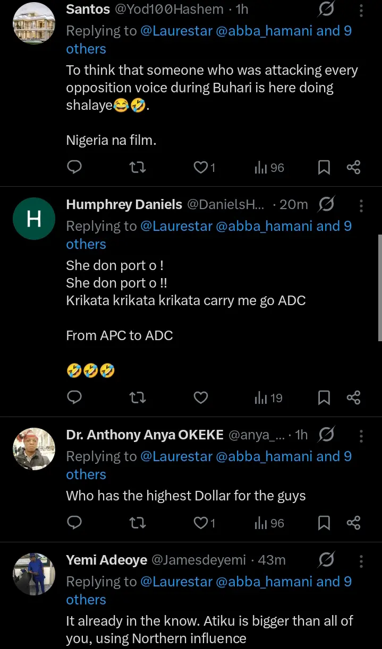Click the page scrollbar on right edge
This screenshot has height=649, width=382.
click(379, 287)
